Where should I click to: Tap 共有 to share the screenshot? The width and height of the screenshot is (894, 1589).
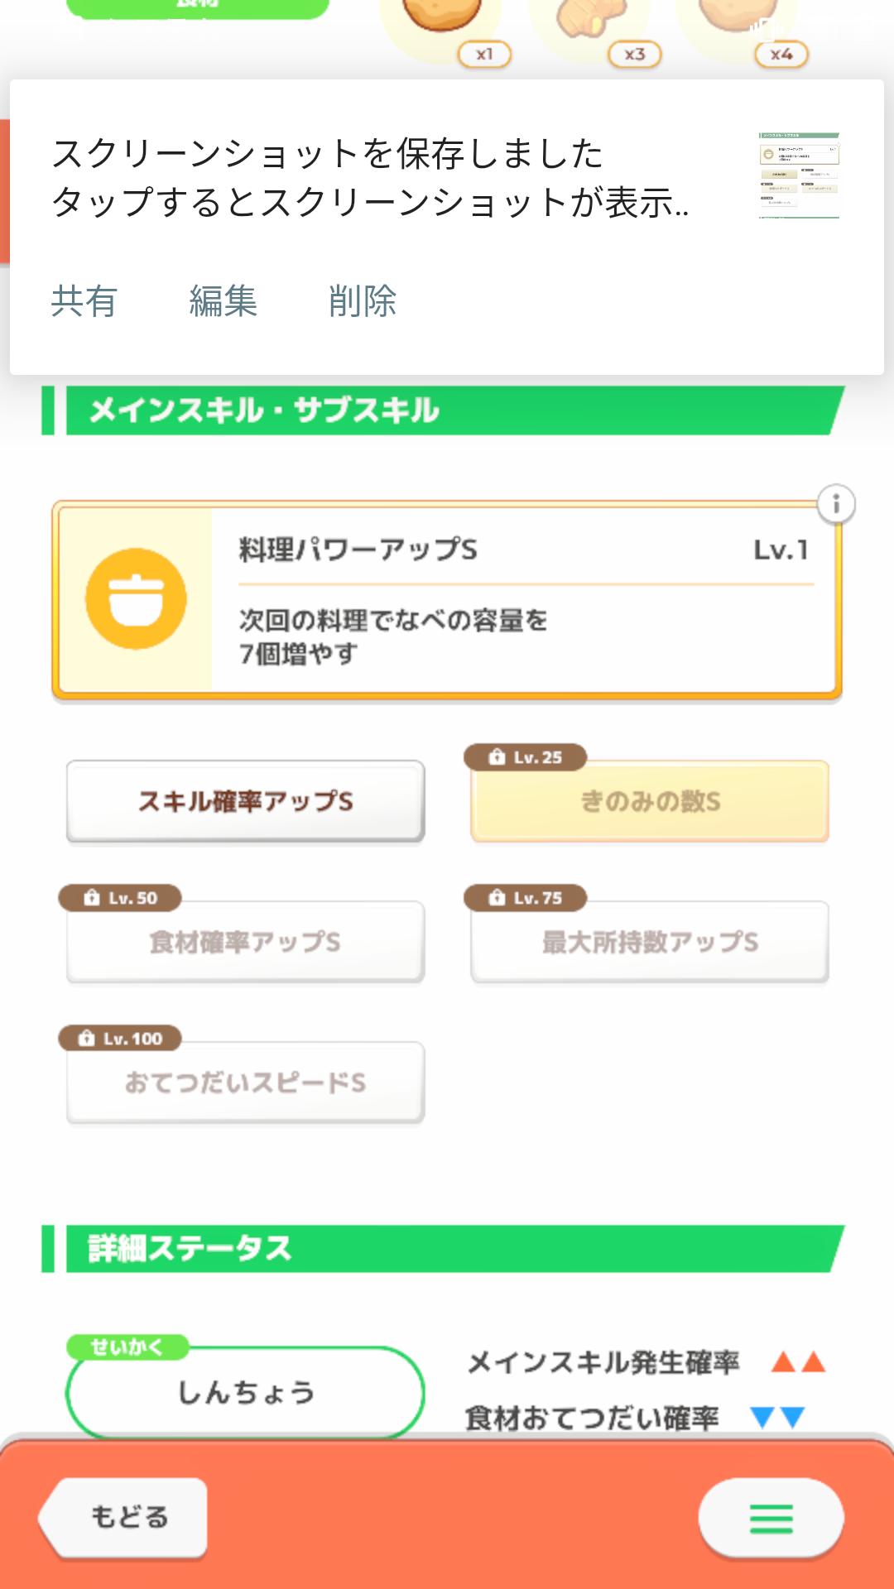(x=84, y=301)
